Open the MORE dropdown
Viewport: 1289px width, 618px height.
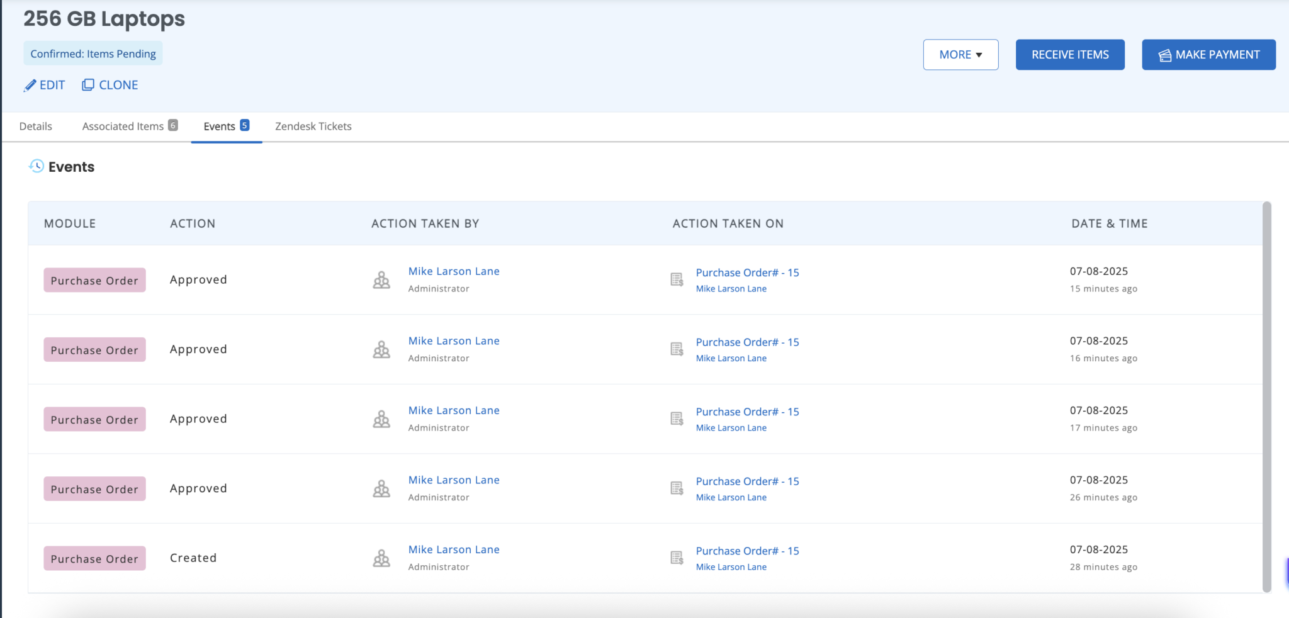[x=960, y=54]
